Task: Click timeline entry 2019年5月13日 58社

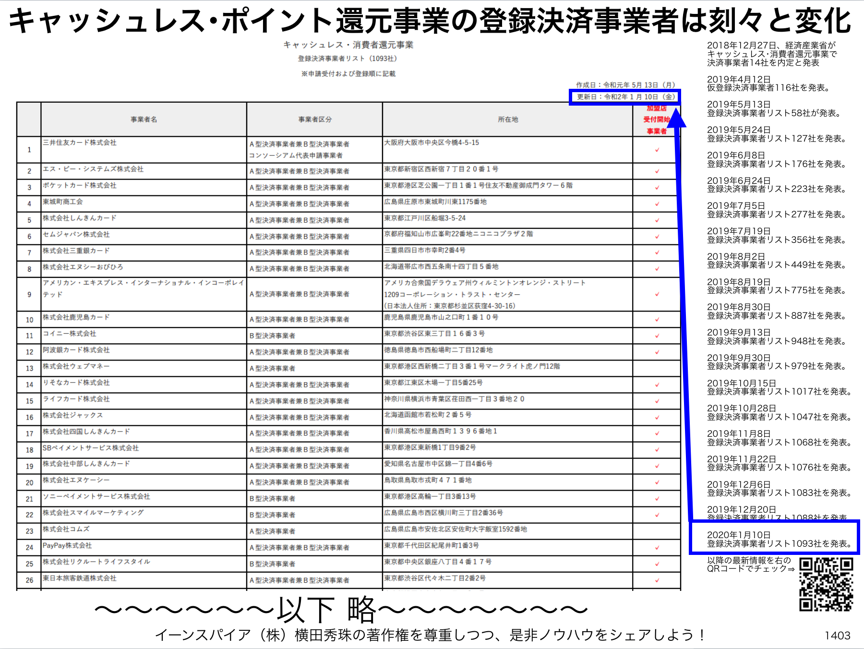Action: [x=774, y=109]
